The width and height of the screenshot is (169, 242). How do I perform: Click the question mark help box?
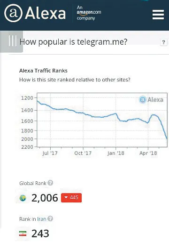click(x=163, y=42)
